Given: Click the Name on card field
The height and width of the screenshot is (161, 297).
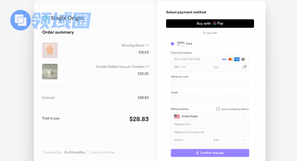Looking at the screenshot, I should click(210, 83).
